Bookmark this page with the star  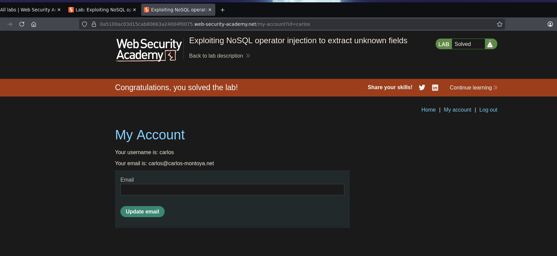click(499, 24)
